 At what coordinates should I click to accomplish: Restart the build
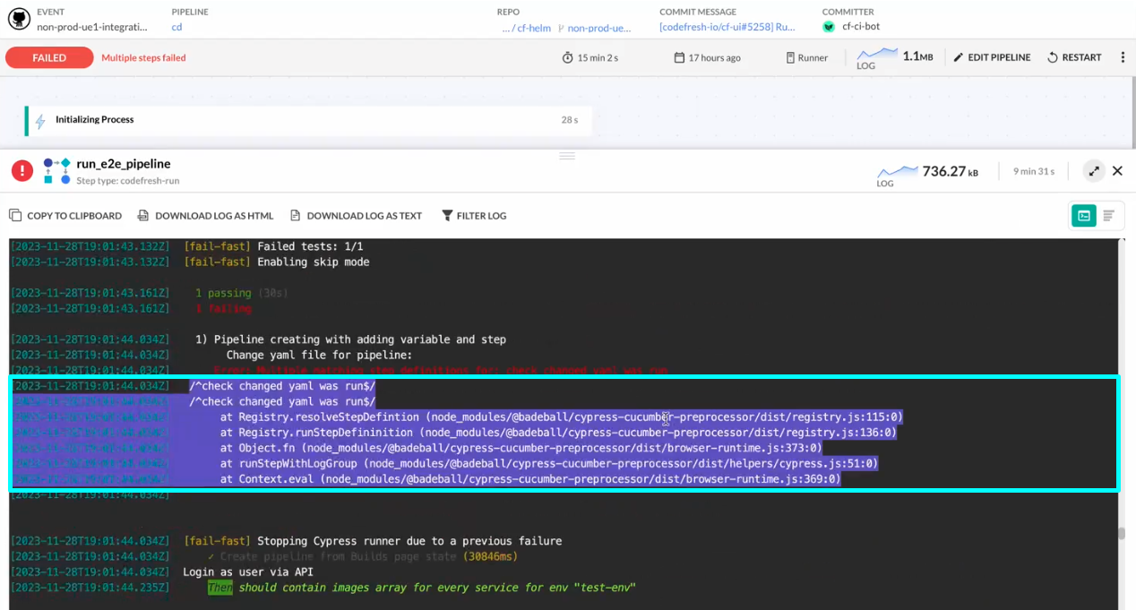coord(1074,57)
